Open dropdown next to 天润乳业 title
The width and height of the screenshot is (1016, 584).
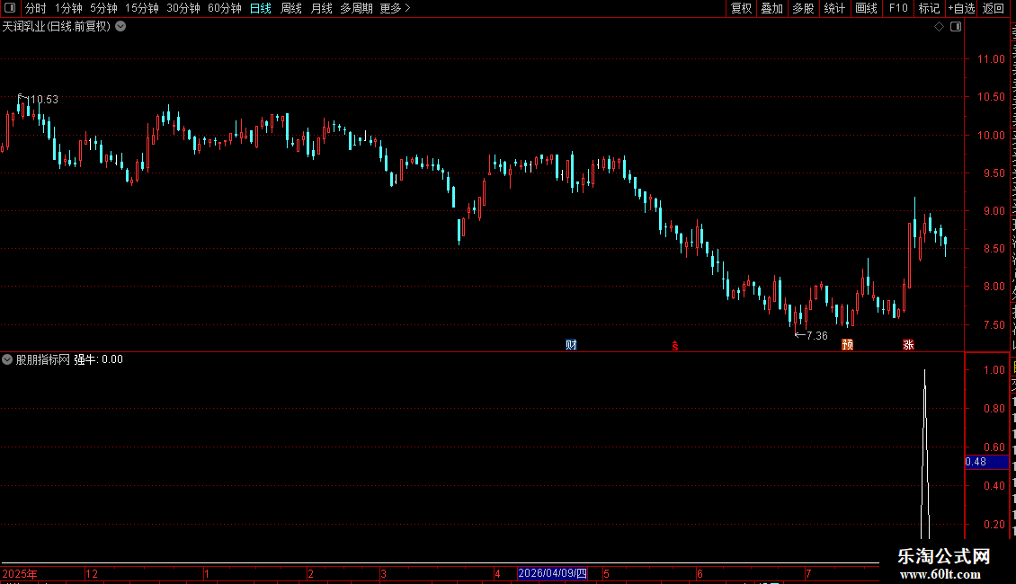(120, 27)
